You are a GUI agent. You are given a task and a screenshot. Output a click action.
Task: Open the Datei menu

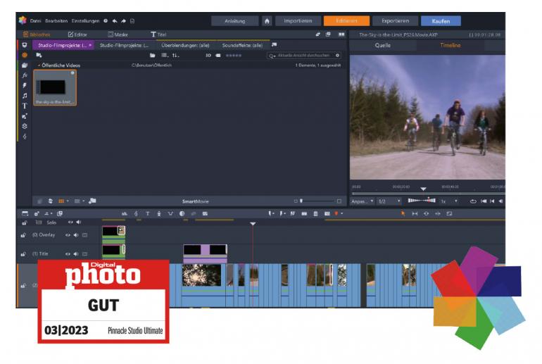(x=35, y=20)
